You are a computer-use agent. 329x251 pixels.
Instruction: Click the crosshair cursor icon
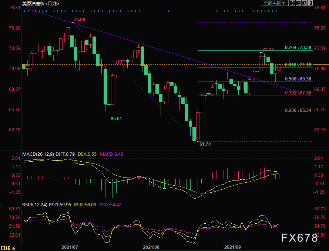(x=292, y=3)
